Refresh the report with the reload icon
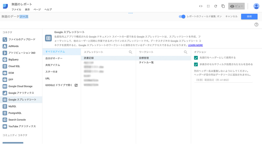Viewport: 262px width, 147px height. coord(215,6)
